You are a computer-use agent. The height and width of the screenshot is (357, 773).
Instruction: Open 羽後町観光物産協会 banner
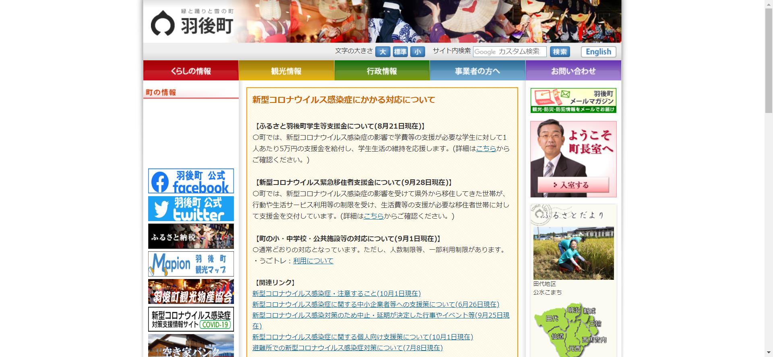(191, 291)
